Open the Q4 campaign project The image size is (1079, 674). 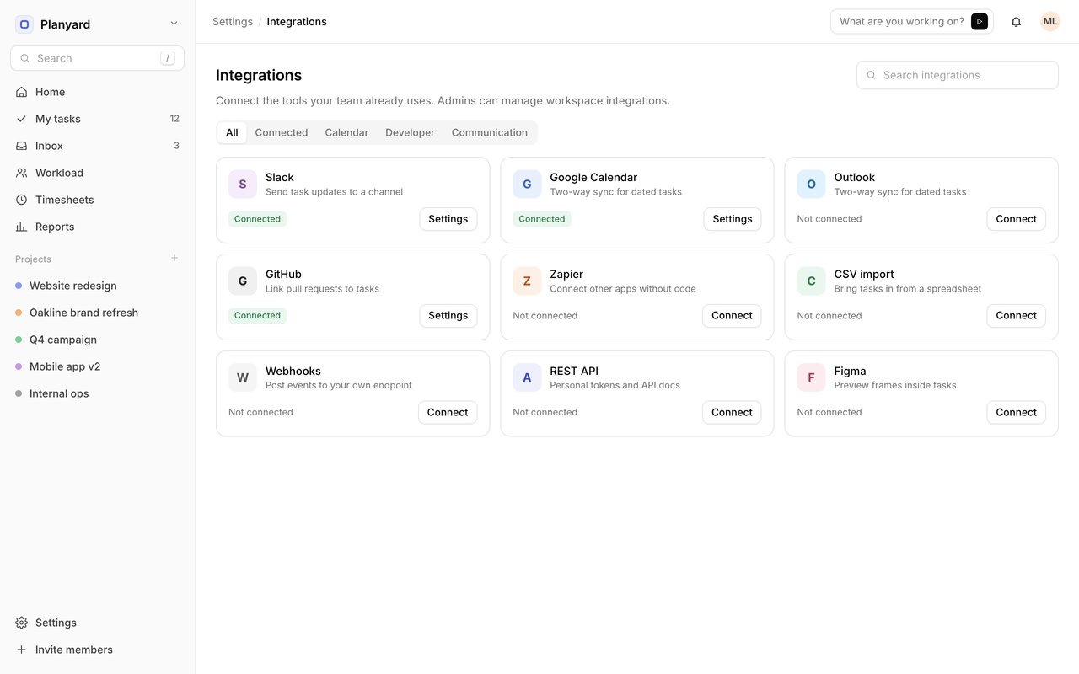pyautogui.click(x=97, y=340)
